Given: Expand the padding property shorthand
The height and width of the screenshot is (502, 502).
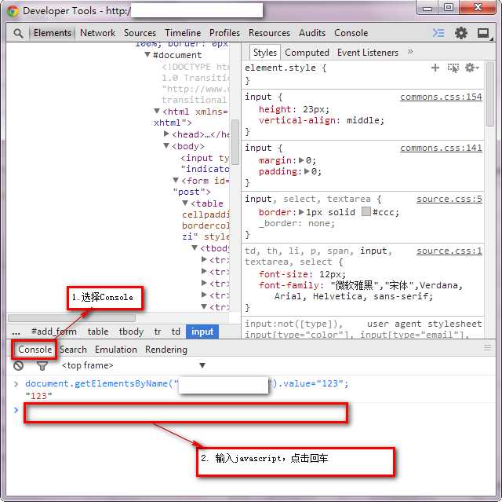Looking at the screenshot, I should tap(307, 171).
